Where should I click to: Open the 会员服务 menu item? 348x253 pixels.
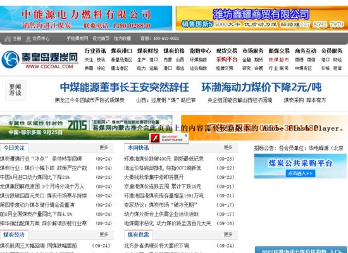(332, 51)
